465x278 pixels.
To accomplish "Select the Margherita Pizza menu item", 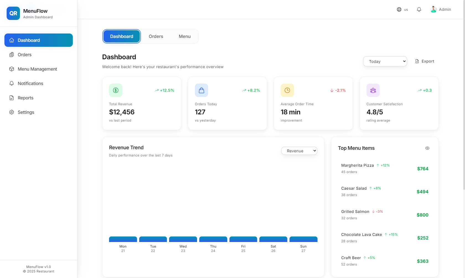I will 385,169.
